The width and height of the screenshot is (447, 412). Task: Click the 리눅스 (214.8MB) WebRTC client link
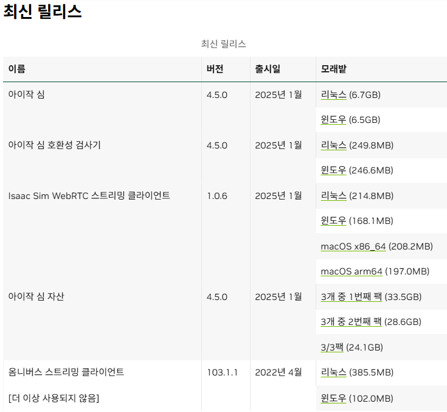(x=333, y=196)
